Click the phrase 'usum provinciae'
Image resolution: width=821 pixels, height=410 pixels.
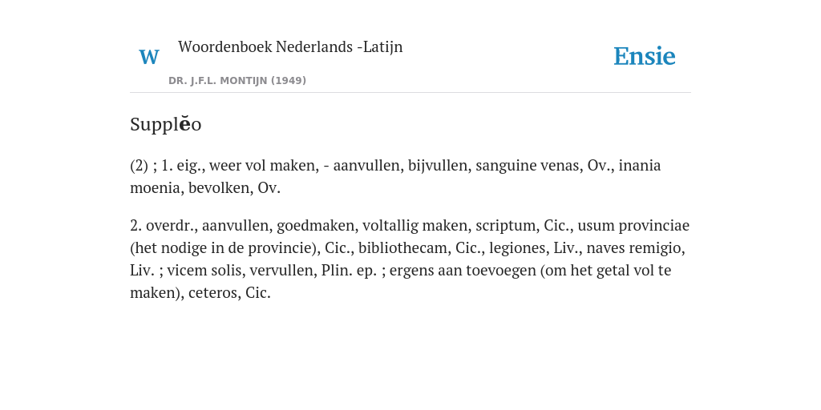(633, 225)
